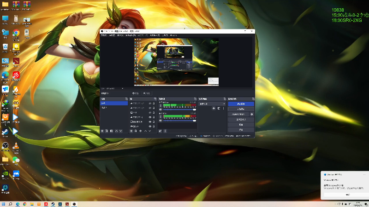
Task: Open the Help menu in OBS
Action: (173, 35)
